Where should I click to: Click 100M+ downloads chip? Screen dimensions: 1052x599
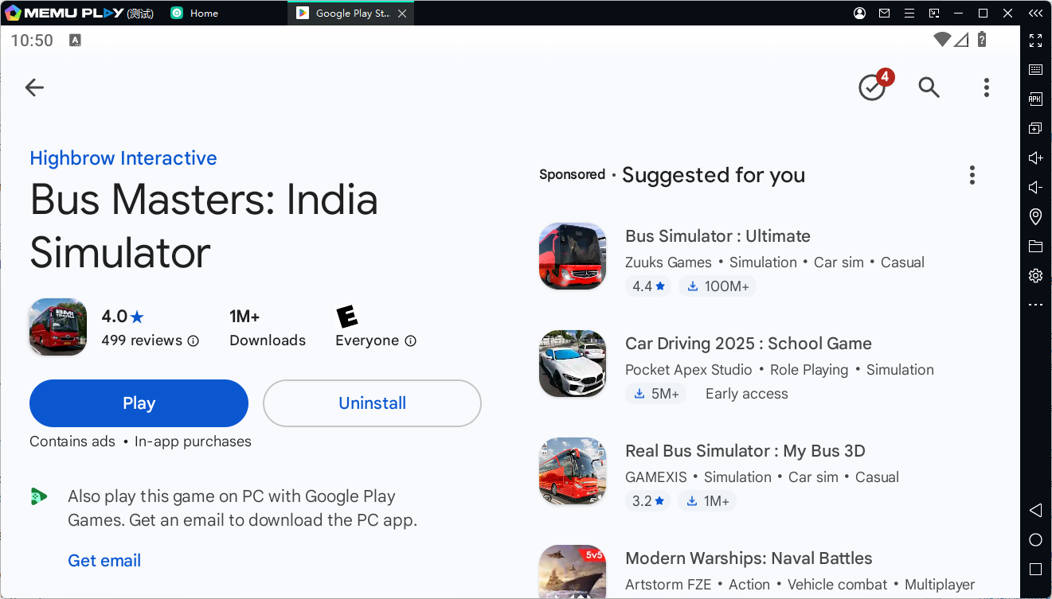(x=718, y=286)
